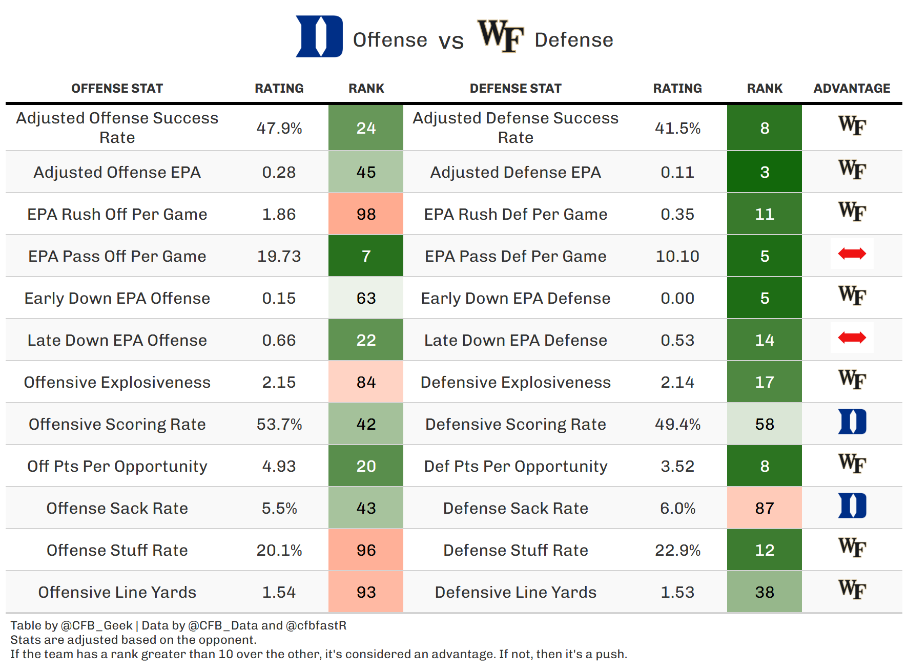907x672 pixels.
Task: Click Wake Forest advantage logo in Stuff Rate row
Action: tap(852, 548)
